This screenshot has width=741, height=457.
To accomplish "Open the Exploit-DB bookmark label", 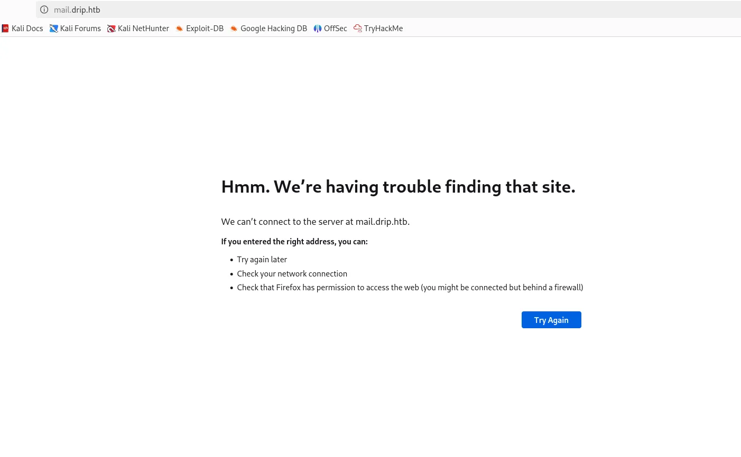I will pyautogui.click(x=205, y=28).
